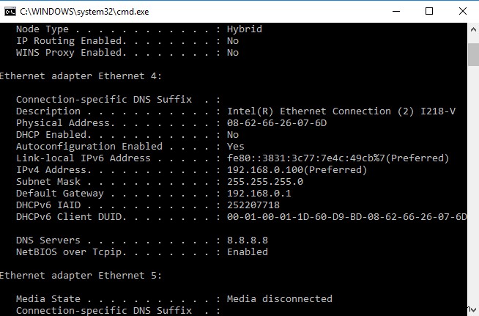Click the "Media disconnected" text
The width and height of the screenshot is (479, 316).
click(280, 299)
